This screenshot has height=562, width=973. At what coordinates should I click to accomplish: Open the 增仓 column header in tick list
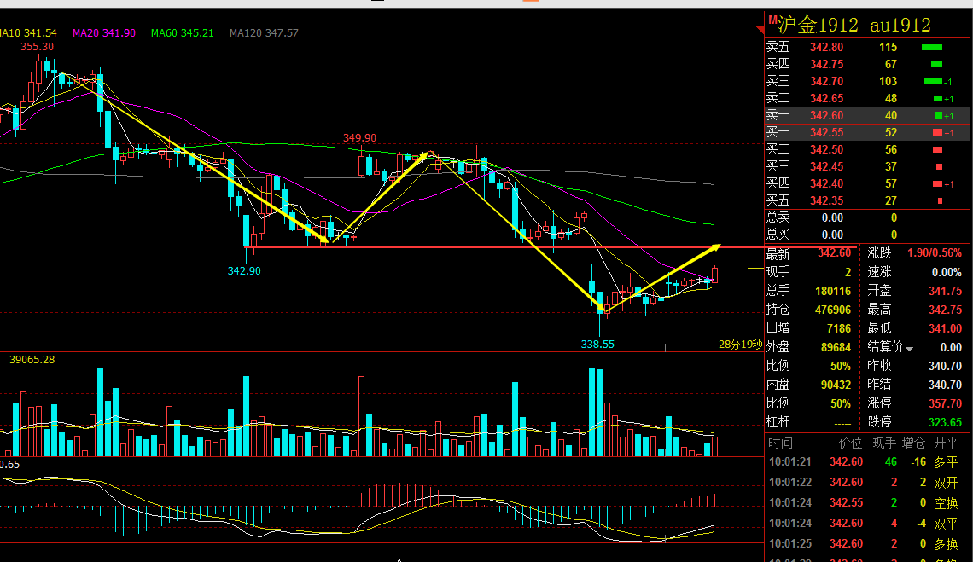point(913,443)
